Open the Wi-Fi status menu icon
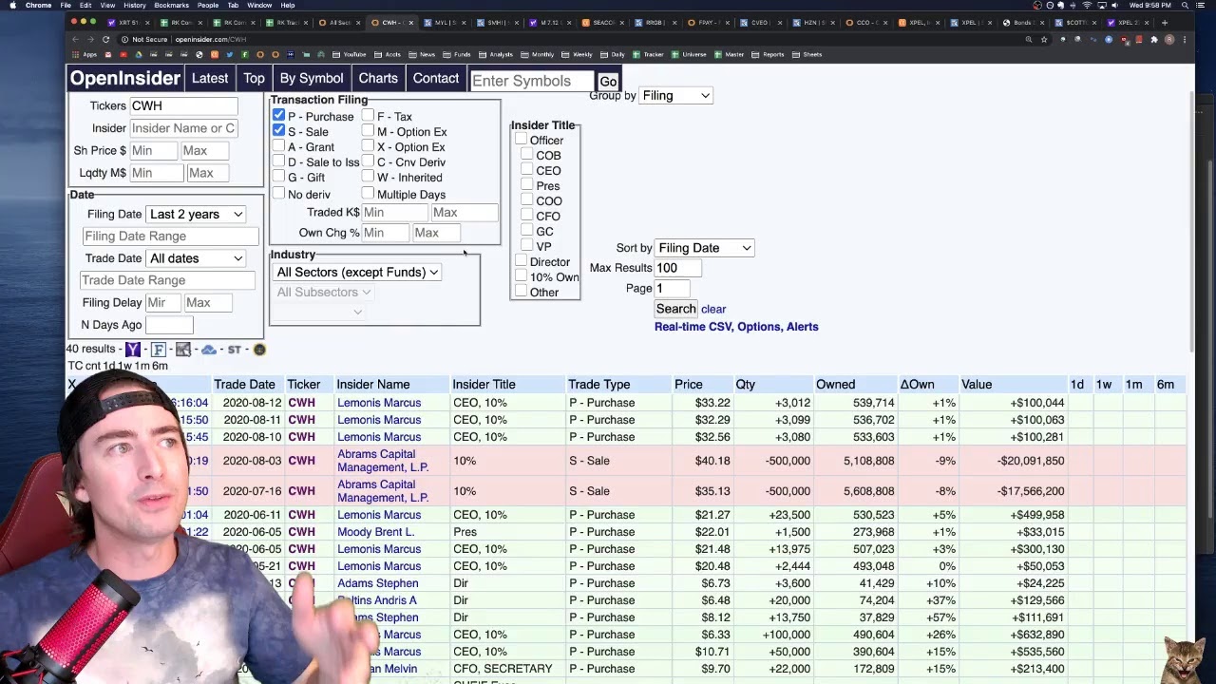 (x=1087, y=6)
